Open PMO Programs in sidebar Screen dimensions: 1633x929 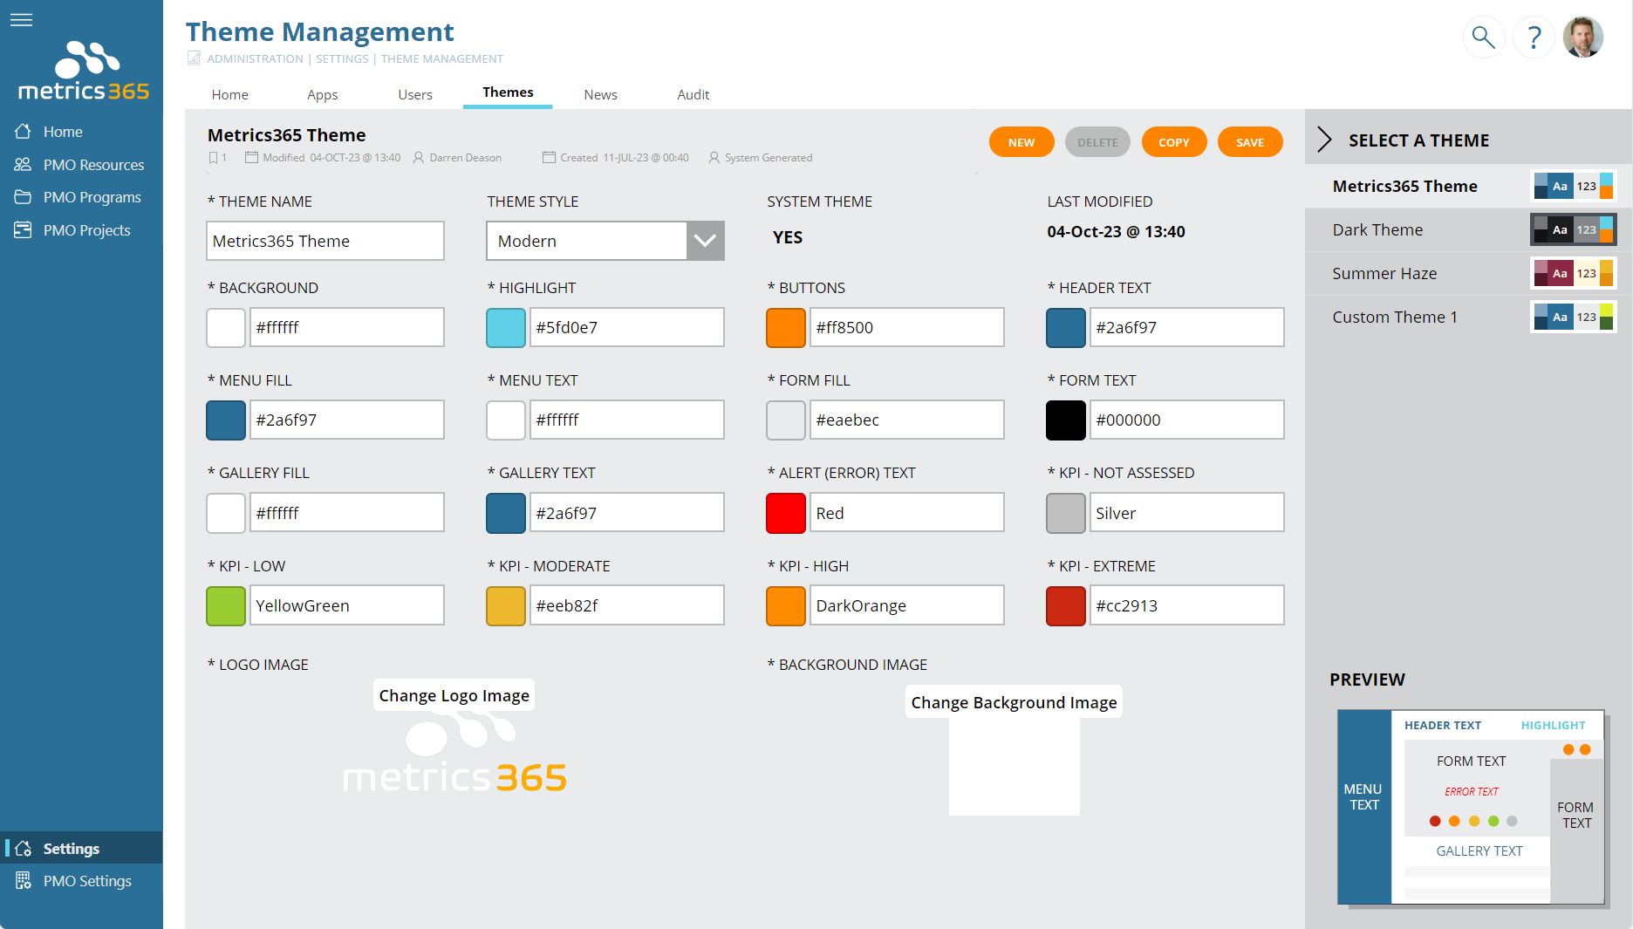coord(81,197)
